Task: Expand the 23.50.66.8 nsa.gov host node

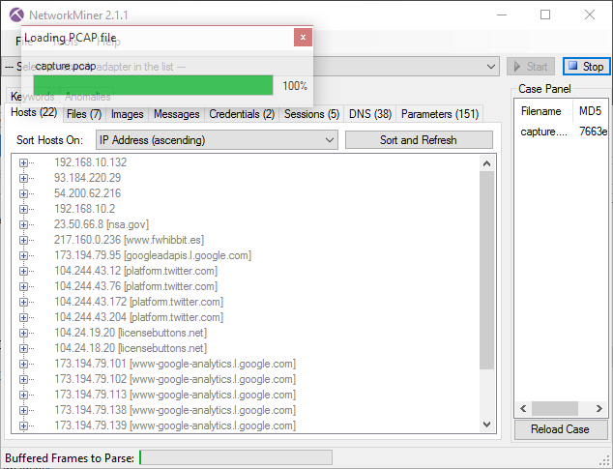Action: (23, 224)
